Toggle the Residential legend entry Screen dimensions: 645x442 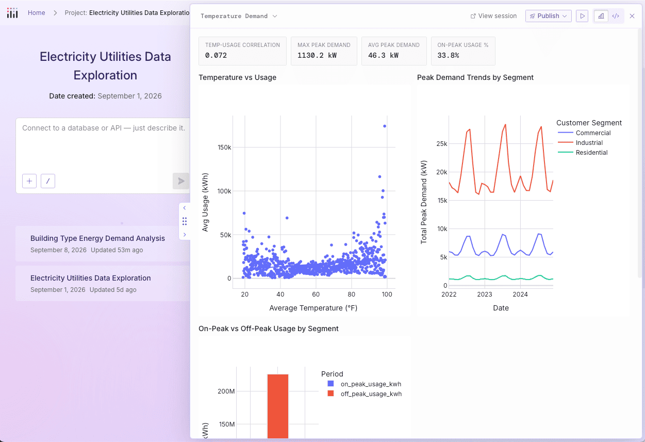[583, 153]
